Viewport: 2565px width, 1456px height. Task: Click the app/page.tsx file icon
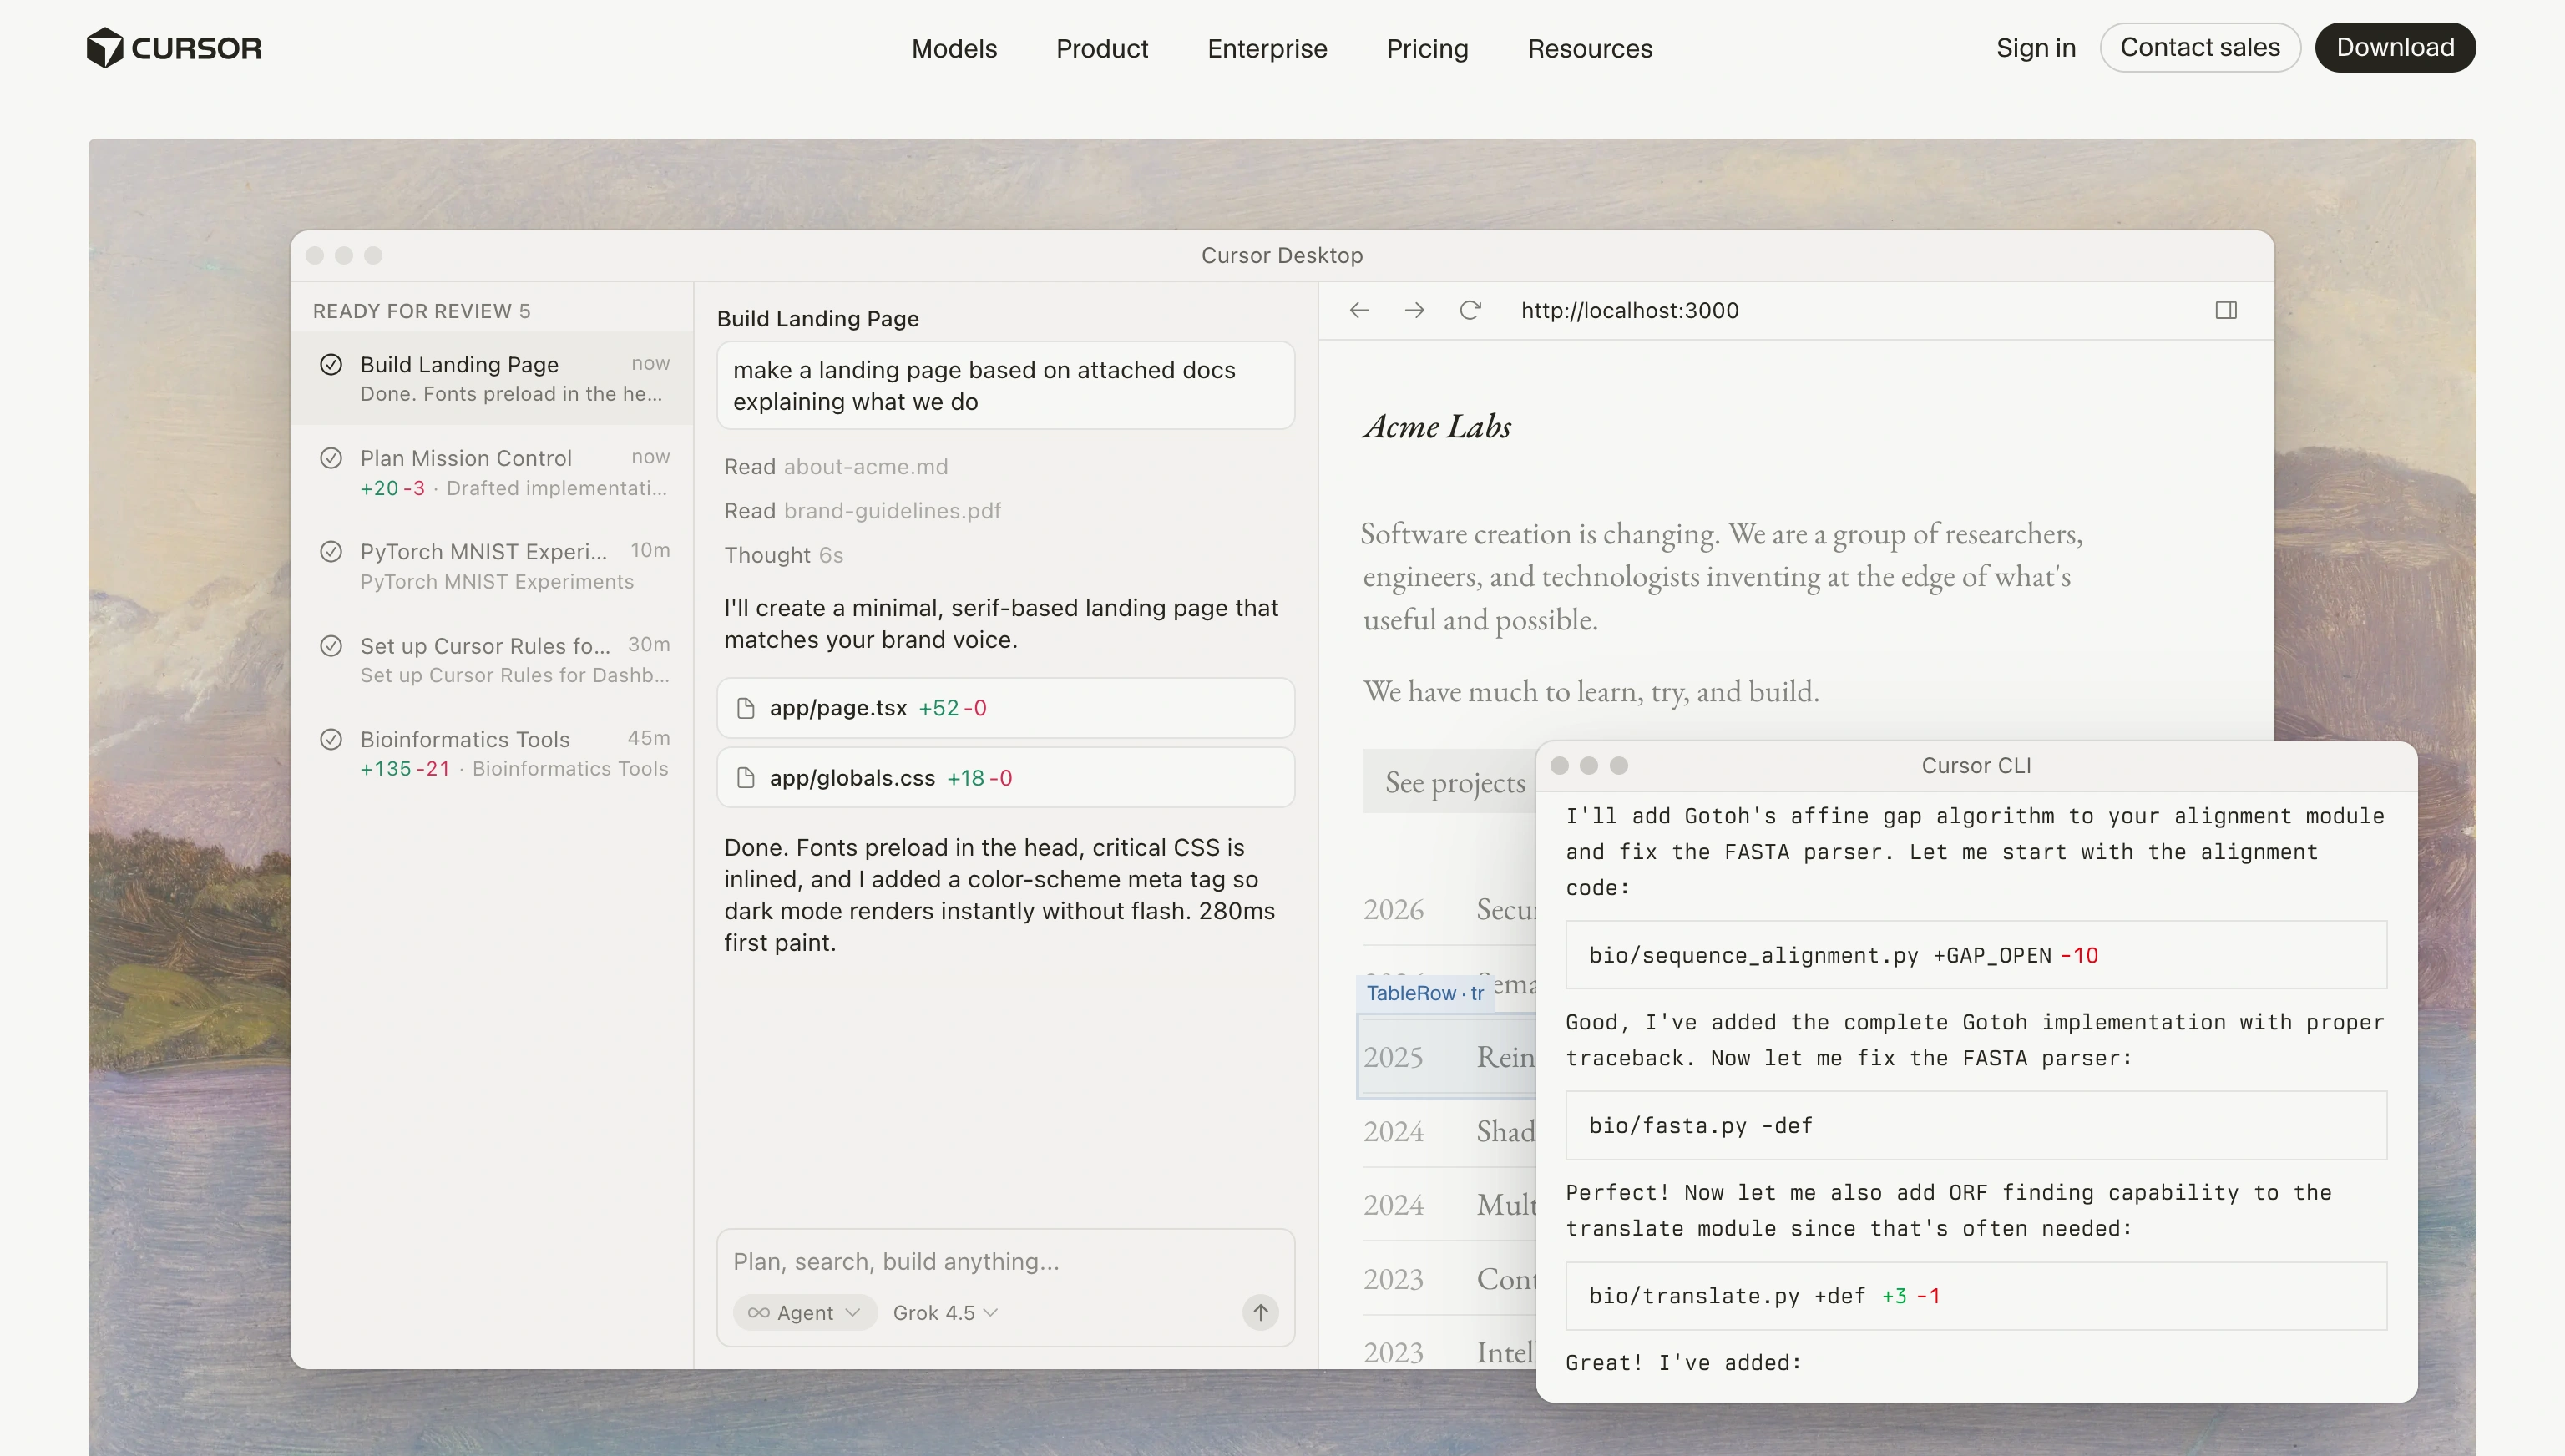(745, 708)
